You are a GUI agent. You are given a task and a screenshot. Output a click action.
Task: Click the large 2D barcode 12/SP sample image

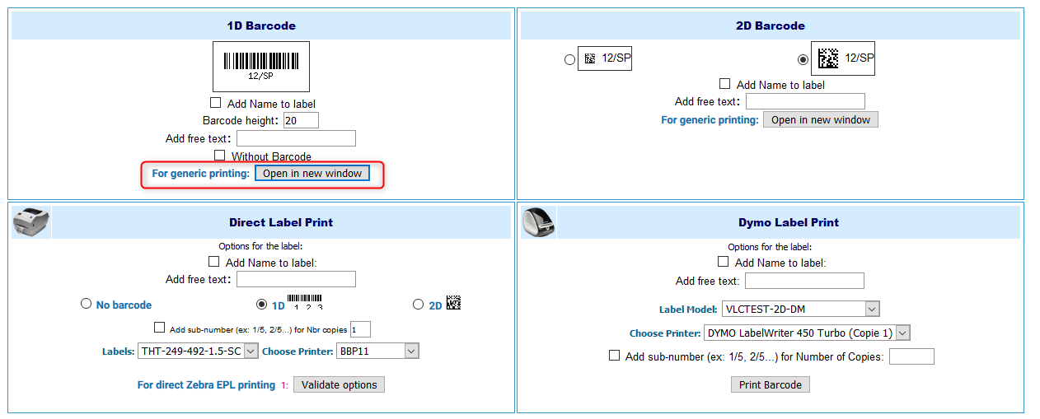(843, 58)
